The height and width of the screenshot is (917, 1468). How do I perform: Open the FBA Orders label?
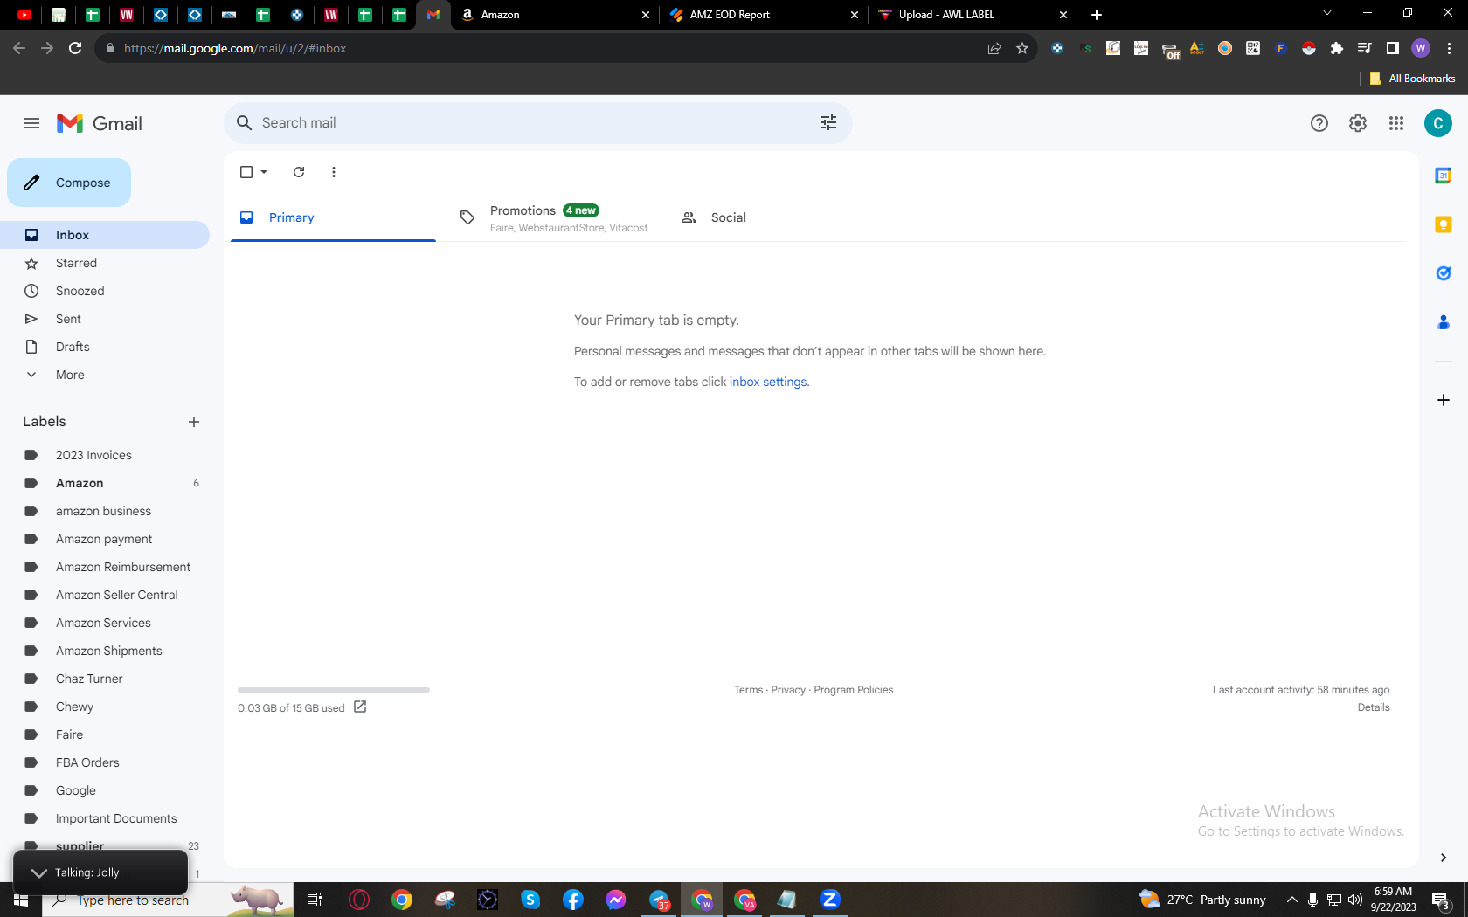pos(105,762)
